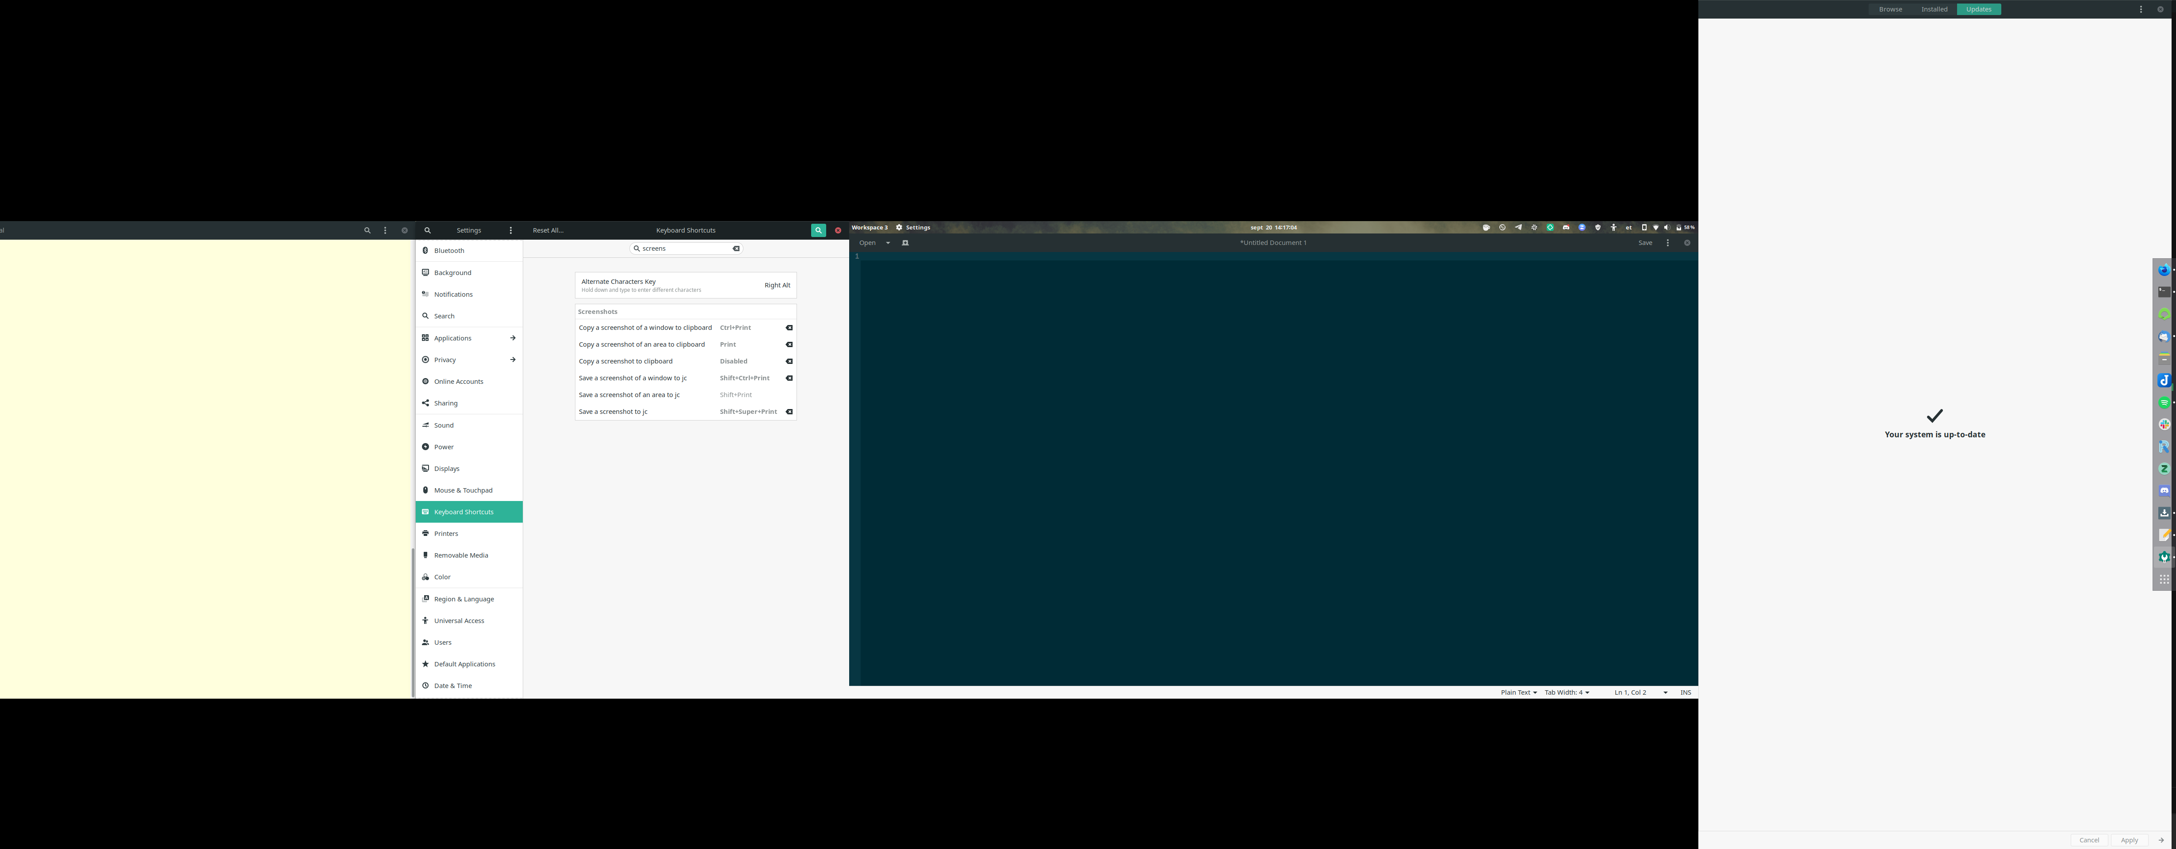
Task: Click the Telegram tray icon
Action: click(1518, 227)
